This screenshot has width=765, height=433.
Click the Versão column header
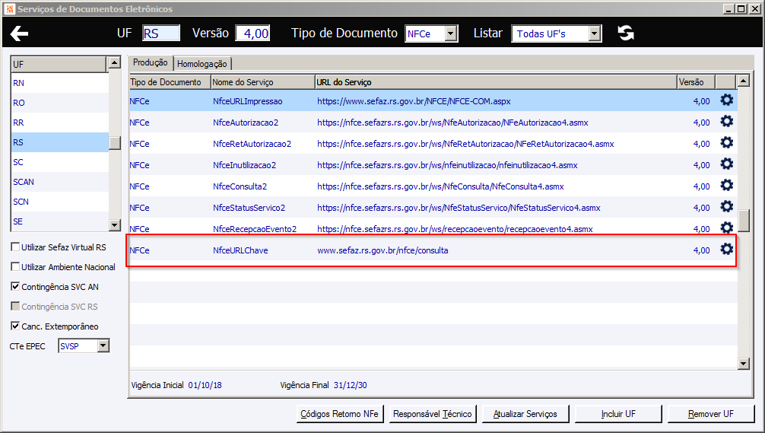[697, 82]
